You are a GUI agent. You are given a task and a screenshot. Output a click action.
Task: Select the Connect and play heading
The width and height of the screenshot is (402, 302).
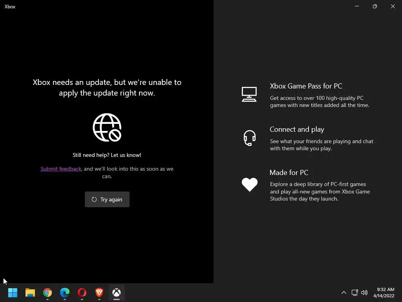coord(297,129)
